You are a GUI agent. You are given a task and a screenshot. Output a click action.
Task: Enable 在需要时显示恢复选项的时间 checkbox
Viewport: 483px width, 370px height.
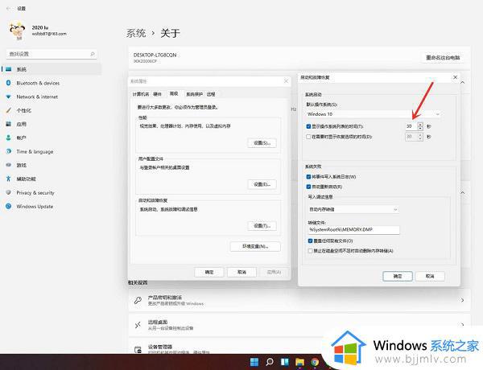(308, 137)
